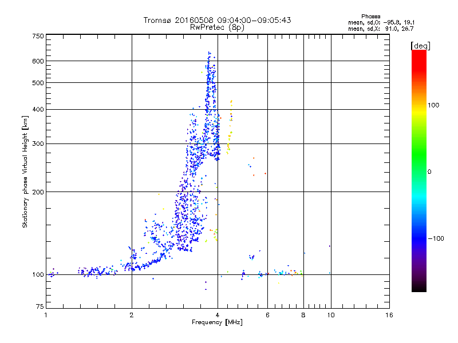458x343 pixels.
Task: Click the x-axis '8' tick label
Action: [303, 315]
